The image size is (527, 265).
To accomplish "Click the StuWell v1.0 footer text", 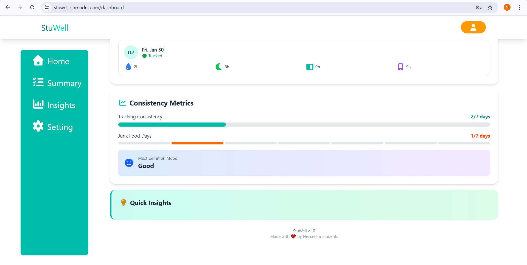I will (304, 231).
